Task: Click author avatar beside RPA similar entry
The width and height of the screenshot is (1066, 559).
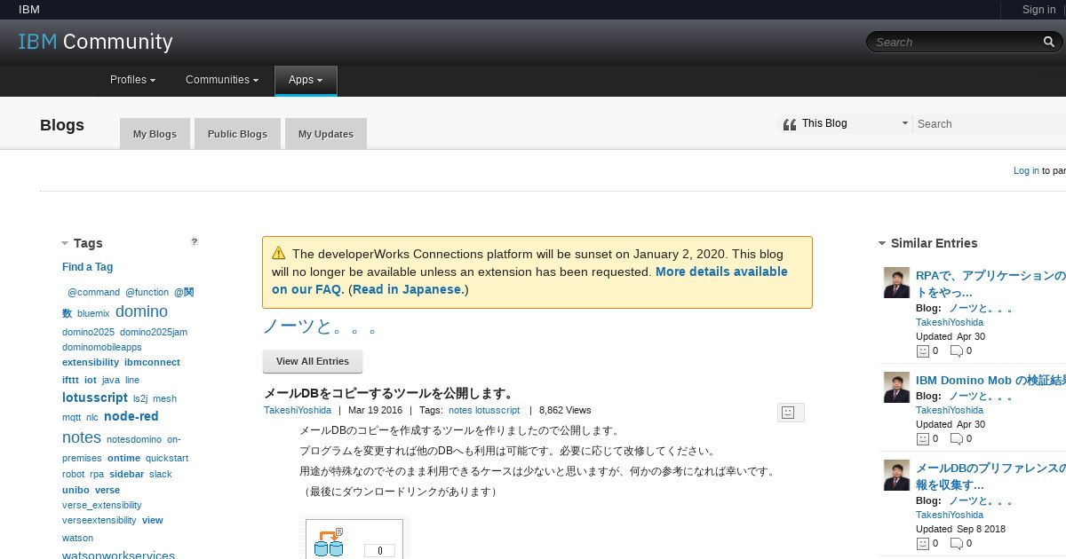Action: click(897, 283)
